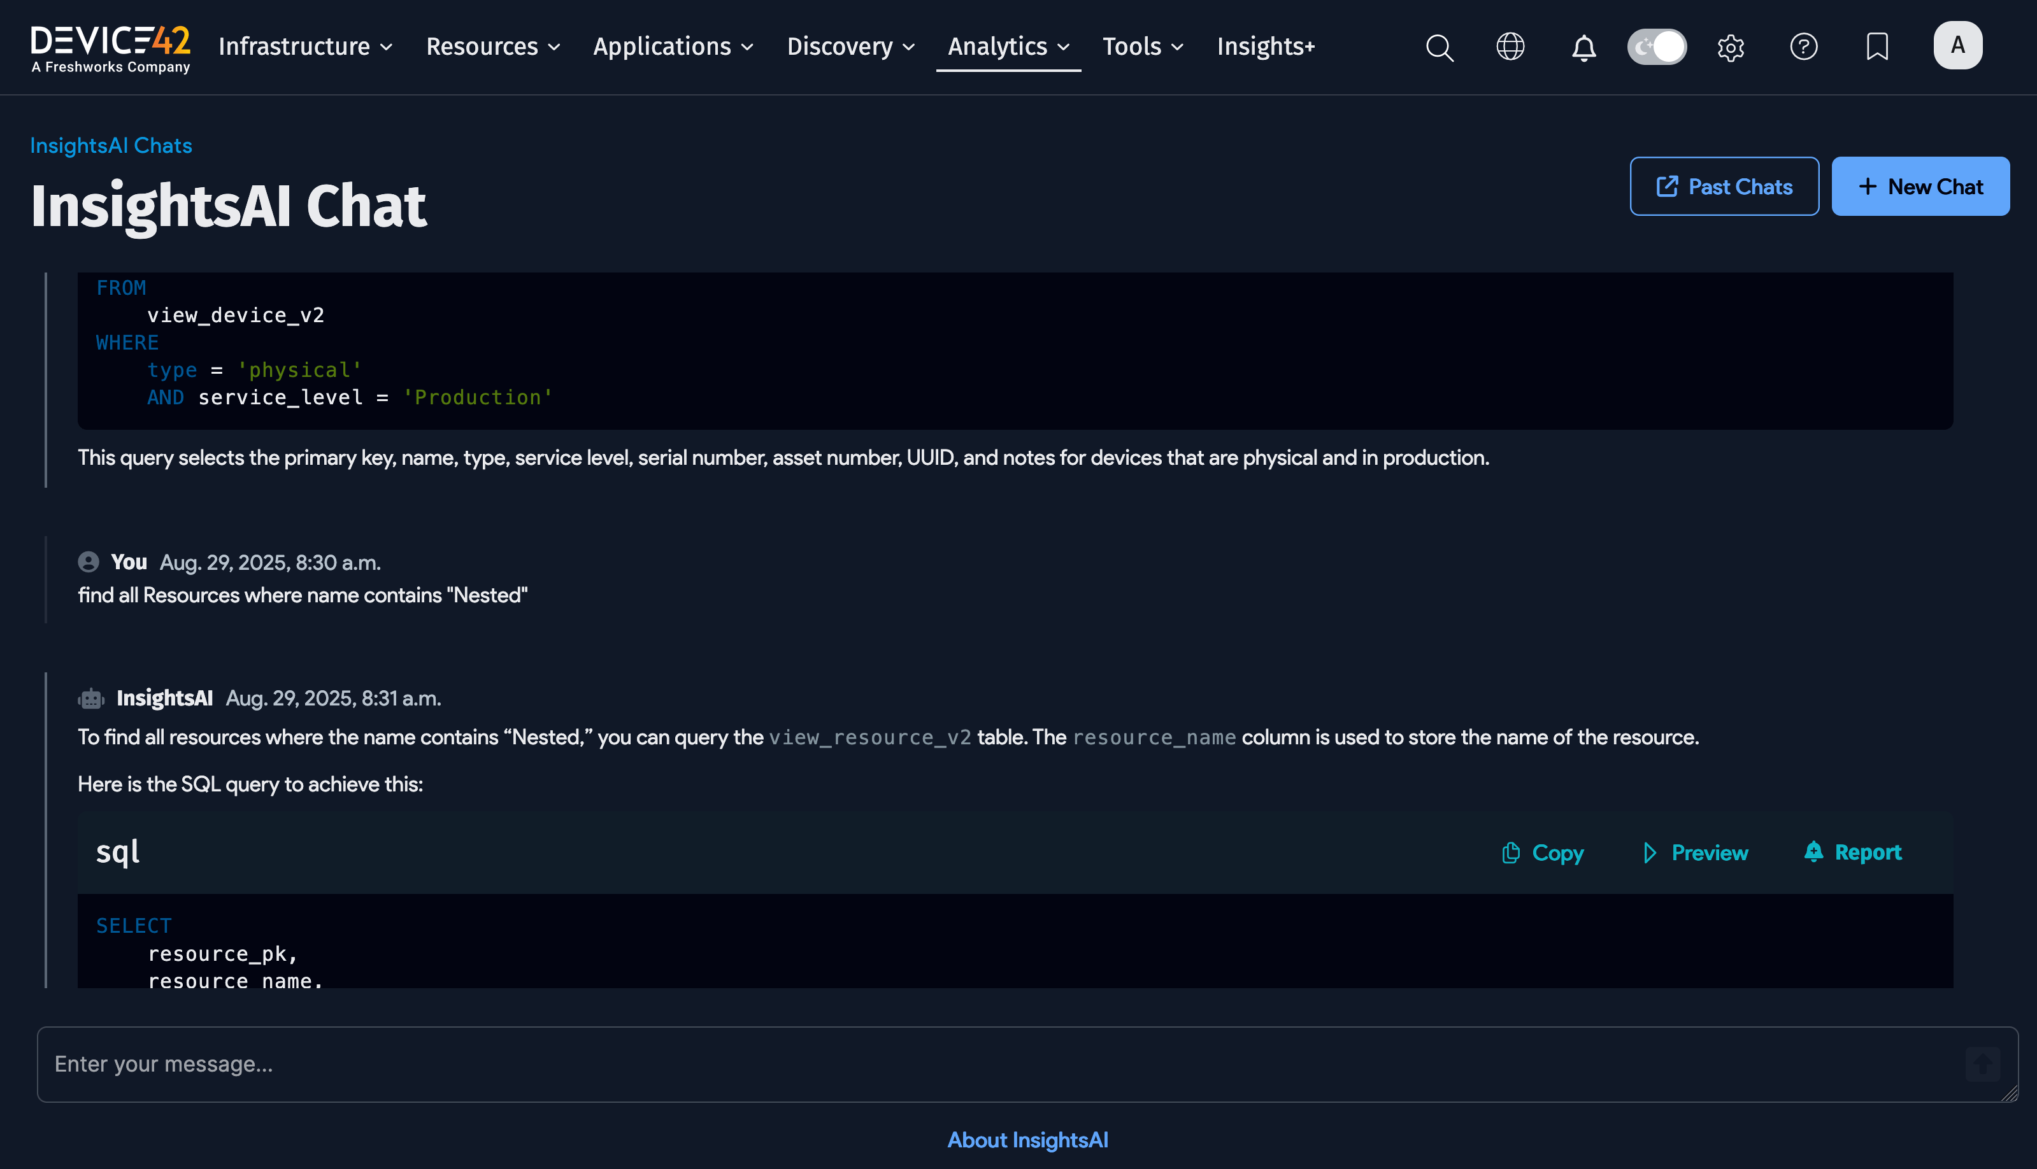The image size is (2037, 1169).
Task: Copy the SQL query code
Action: point(1542,853)
